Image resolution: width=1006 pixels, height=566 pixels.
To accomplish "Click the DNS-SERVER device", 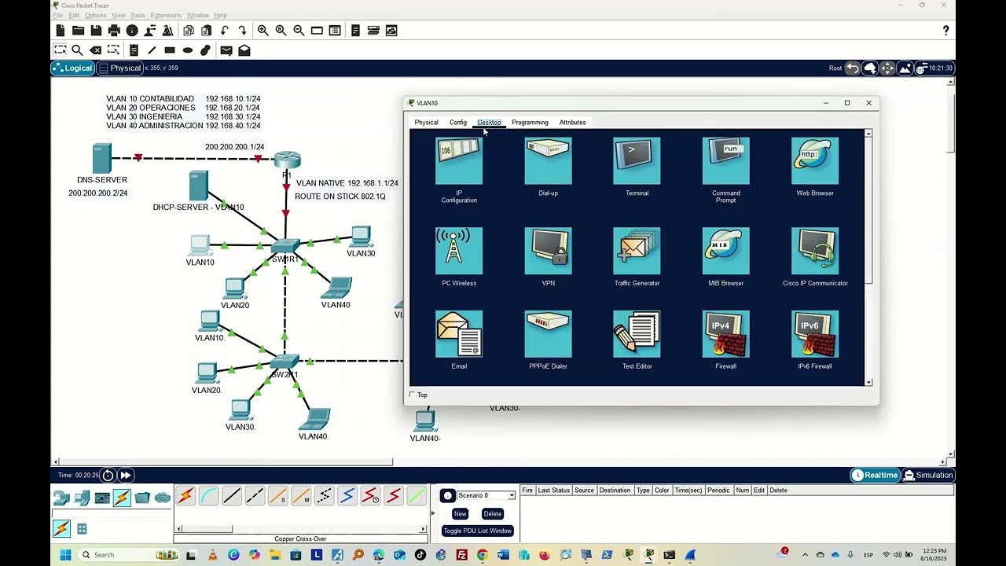I will (102, 159).
